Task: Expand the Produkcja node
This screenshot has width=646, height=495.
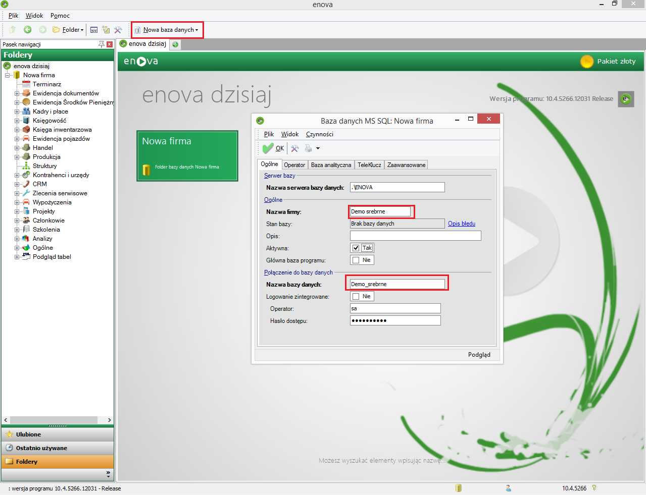Action: coord(17,157)
